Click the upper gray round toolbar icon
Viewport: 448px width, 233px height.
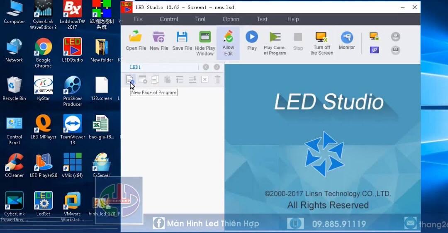pos(395,36)
